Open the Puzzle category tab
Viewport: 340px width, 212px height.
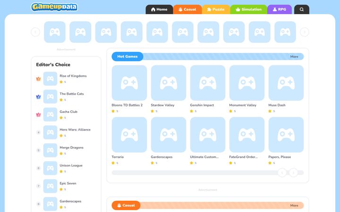[216, 9]
